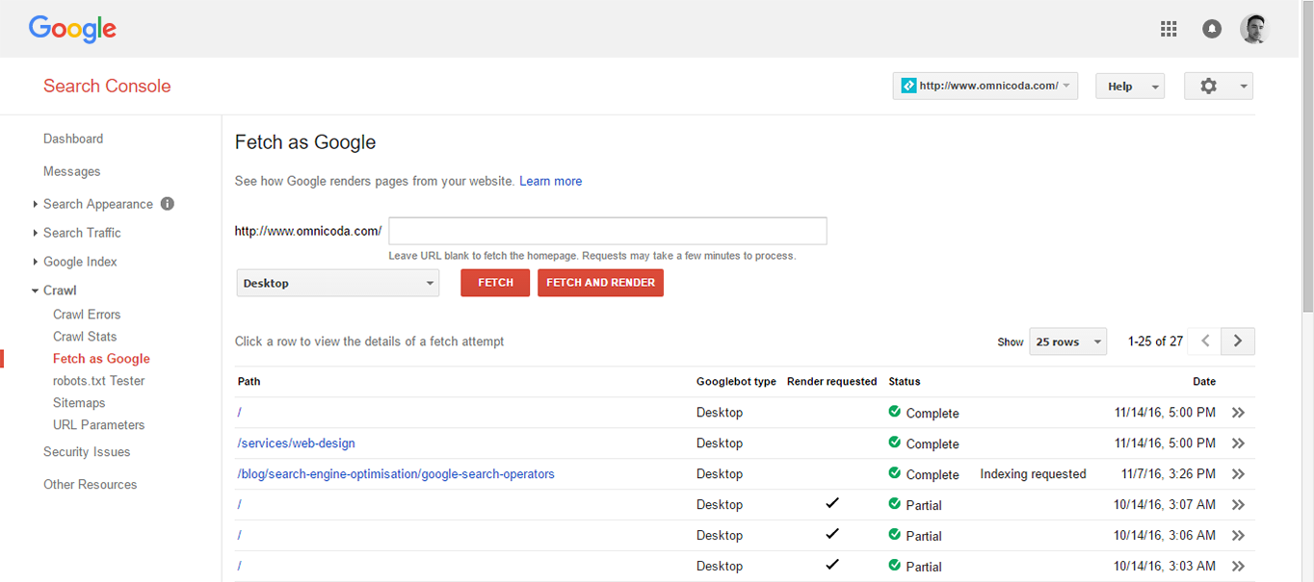Open the 25 rows dropdown
This screenshot has height=582, width=1314.
[1068, 342]
